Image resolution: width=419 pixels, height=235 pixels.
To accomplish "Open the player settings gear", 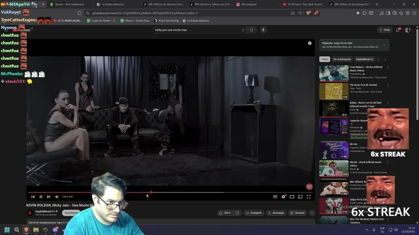I will click(x=283, y=197).
